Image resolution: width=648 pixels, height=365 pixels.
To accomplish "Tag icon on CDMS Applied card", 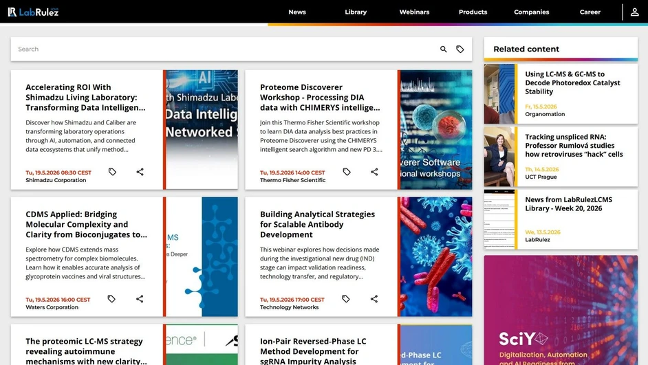I will coord(111,298).
